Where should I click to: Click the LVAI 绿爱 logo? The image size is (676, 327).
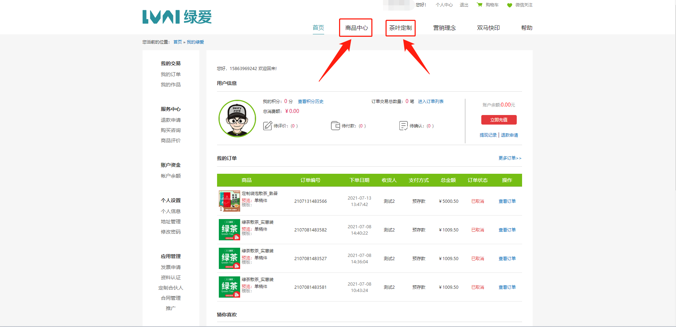pos(177,17)
